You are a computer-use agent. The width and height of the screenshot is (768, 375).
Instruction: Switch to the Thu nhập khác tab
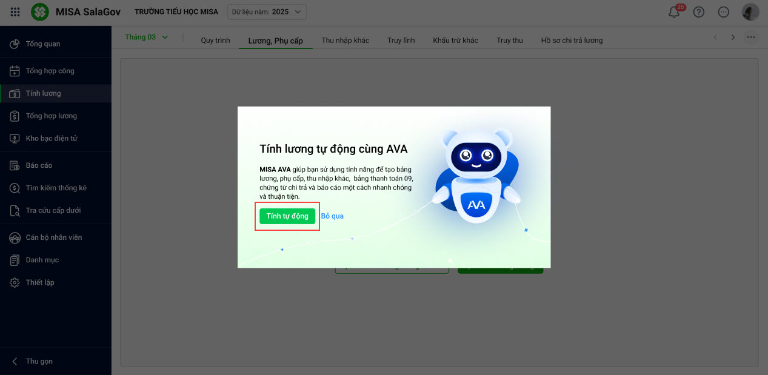tap(346, 41)
